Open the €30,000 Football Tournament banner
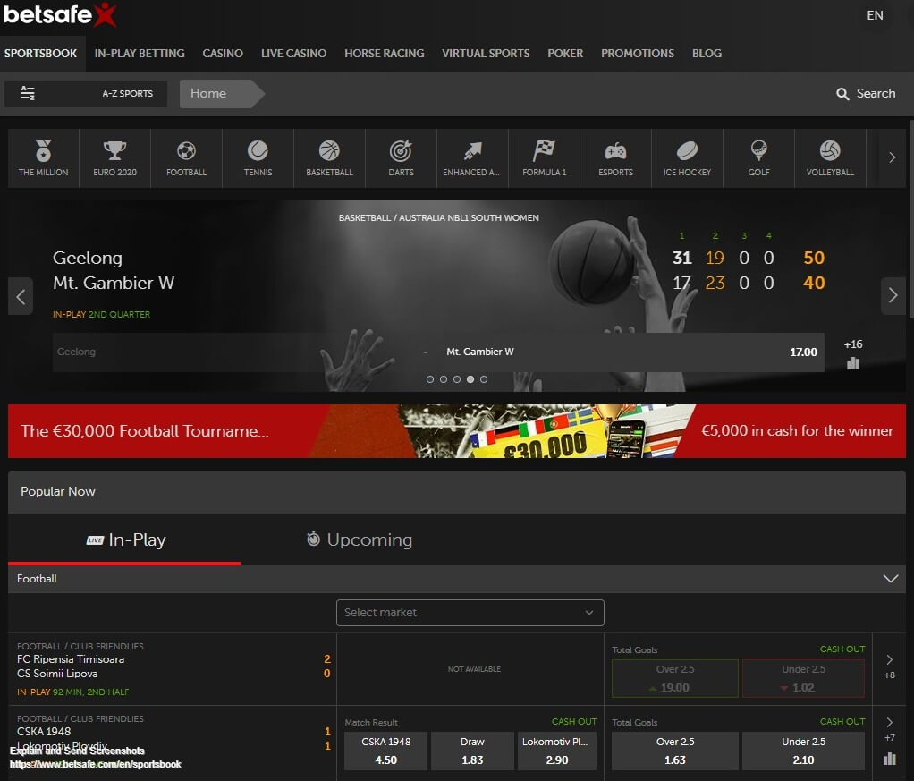914x781 pixels. tap(457, 431)
